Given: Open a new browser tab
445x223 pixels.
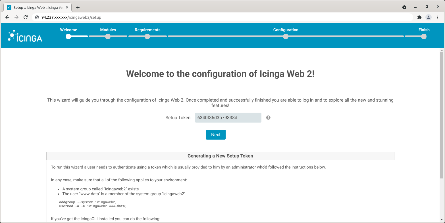Looking at the screenshot, I should (x=78, y=7).
